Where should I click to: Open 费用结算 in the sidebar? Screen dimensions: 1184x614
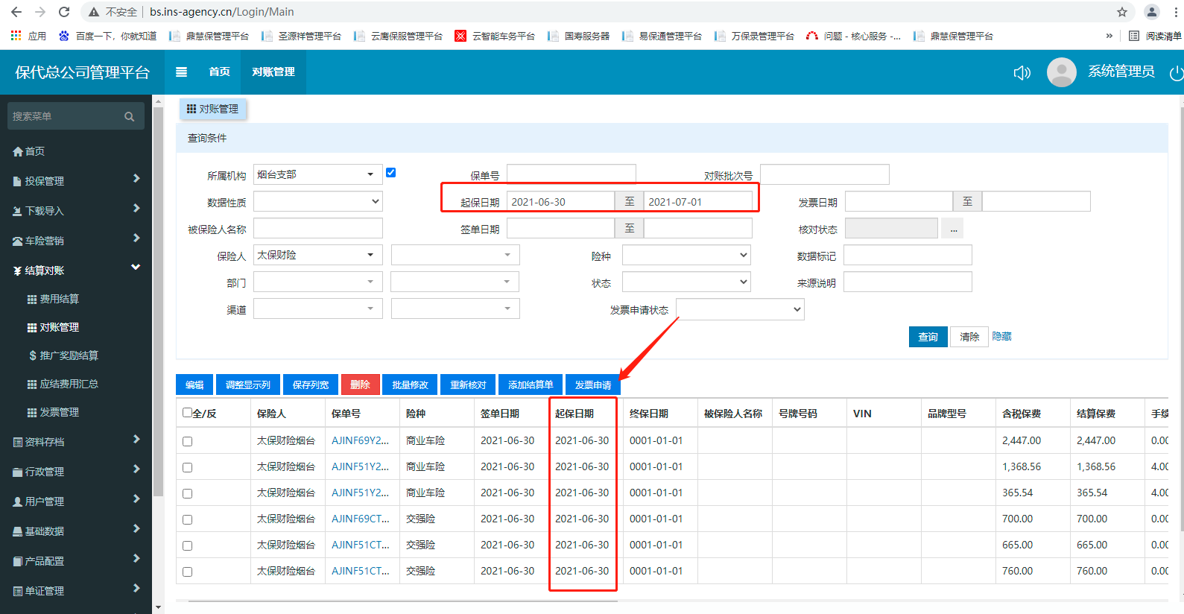coord(59,299)
